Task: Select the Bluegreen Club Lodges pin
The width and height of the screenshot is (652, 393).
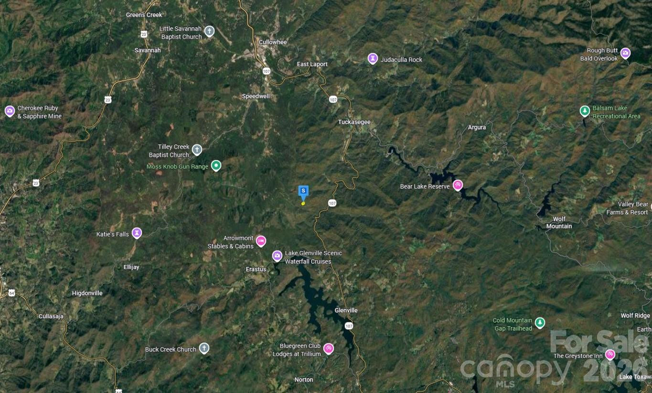Action: tap(328, 349)
